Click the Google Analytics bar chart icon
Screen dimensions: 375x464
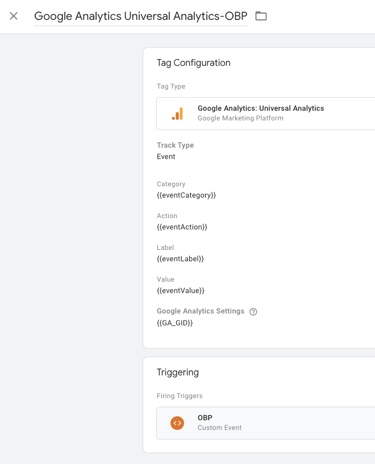178,114
